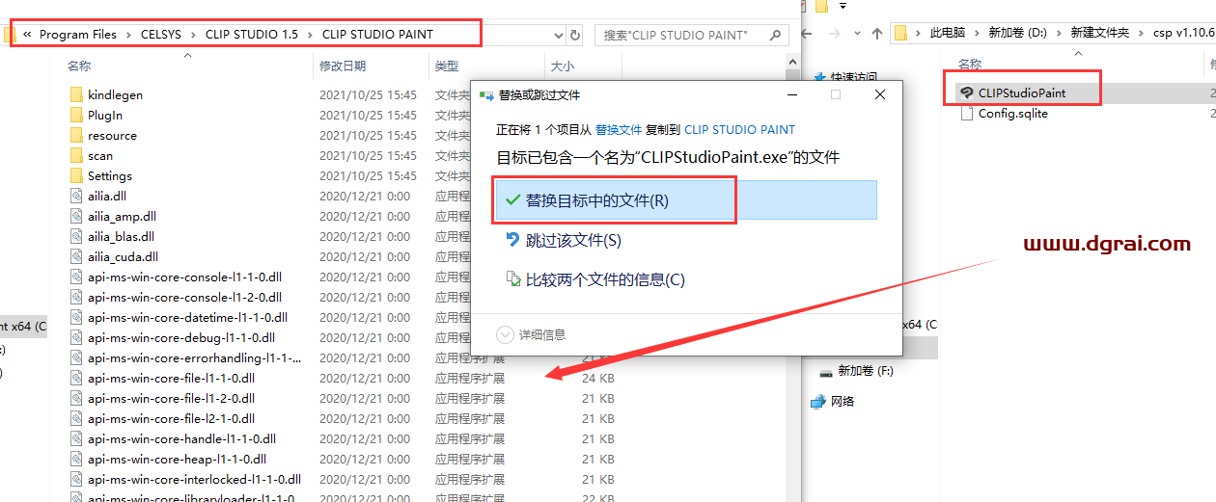The width and height of the screenshot is (1216, 502).
Task: Select the kindlegen folder icon
Action: [77, 95]
